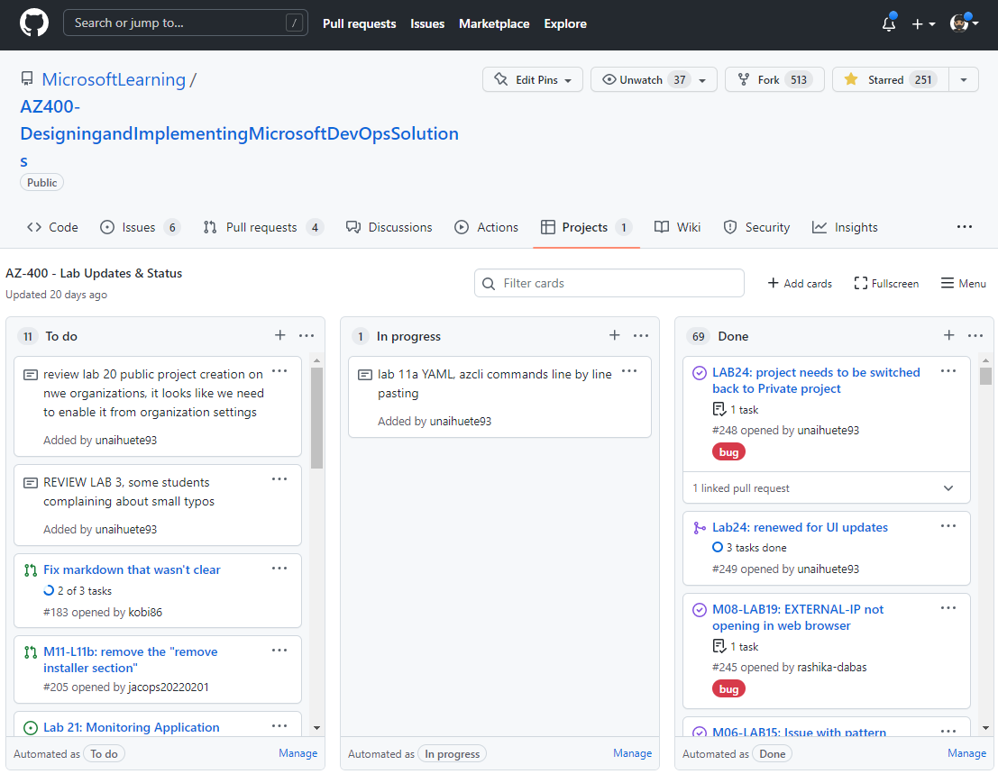Switch to the repository Issues tab
998x774 pixels.
pyautogui.click(x=140, y=227)
